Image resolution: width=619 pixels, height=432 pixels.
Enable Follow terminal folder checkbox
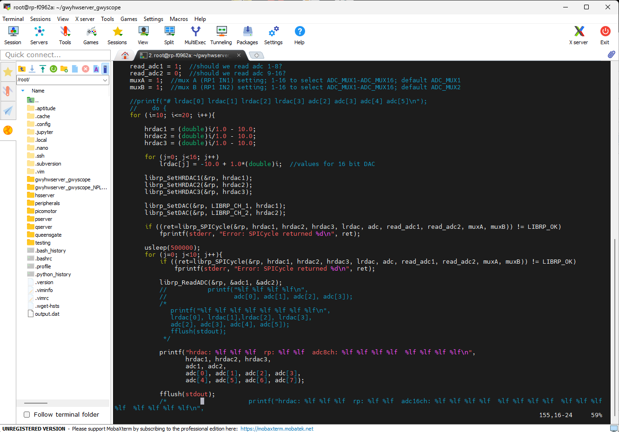tap(27, 414)
